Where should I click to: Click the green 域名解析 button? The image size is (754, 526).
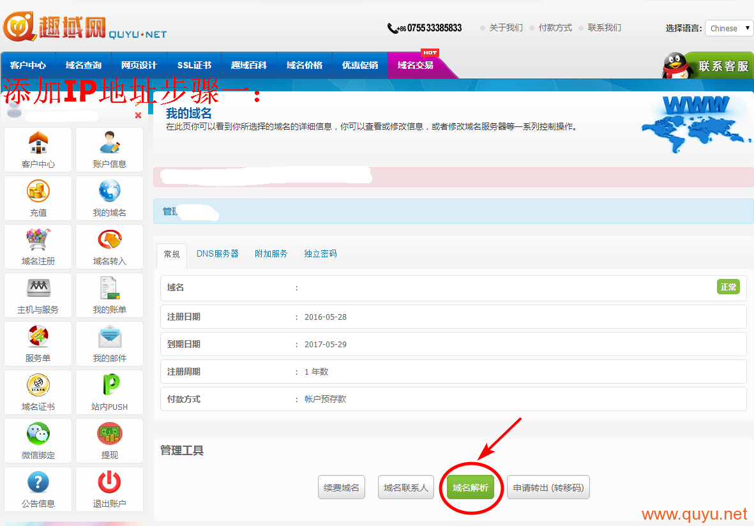[x=471, y=488]
